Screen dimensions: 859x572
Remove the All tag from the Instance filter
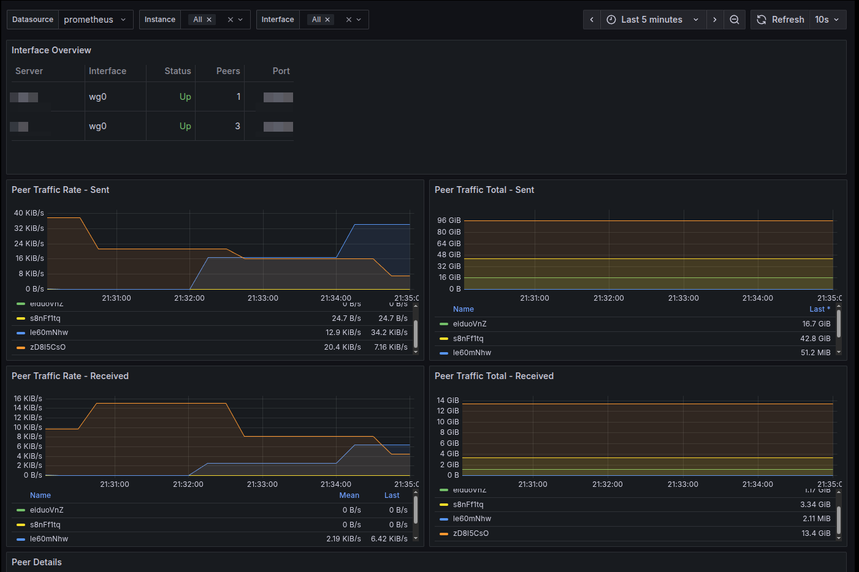tap(209, 19)
